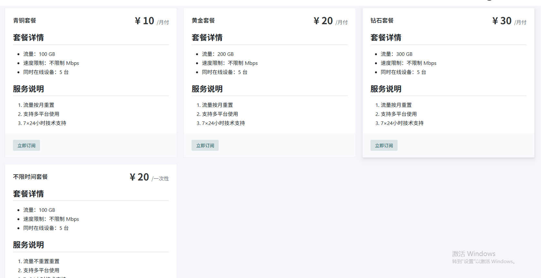Click the 钻石套餐 plan title

point(382,21)
